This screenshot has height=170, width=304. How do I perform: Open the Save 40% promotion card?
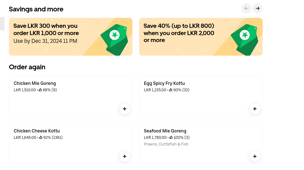[201, 37]
